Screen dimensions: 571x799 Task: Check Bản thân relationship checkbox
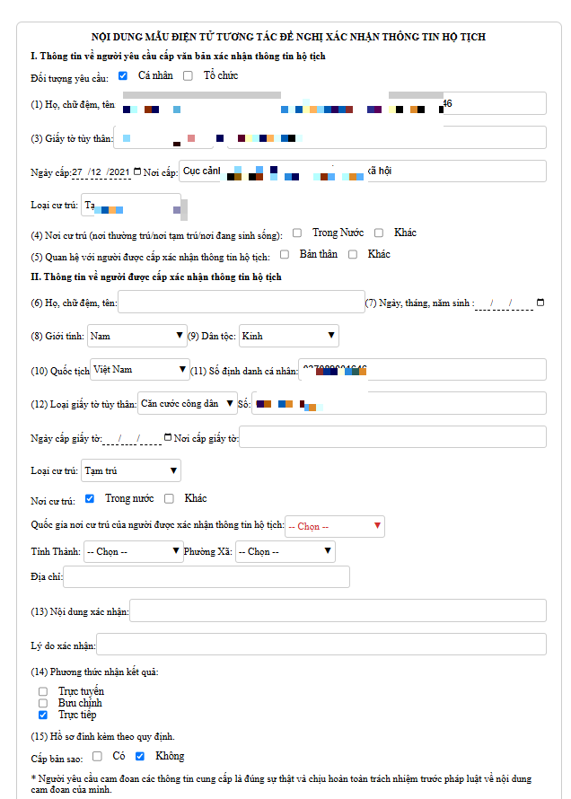coord(285,254)
